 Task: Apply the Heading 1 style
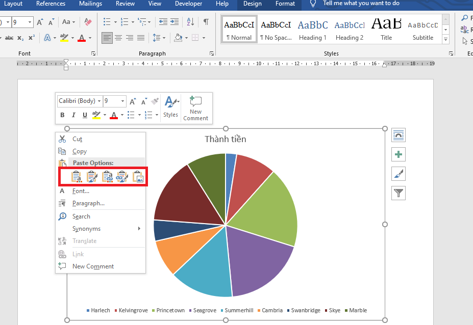click(313, 30)
